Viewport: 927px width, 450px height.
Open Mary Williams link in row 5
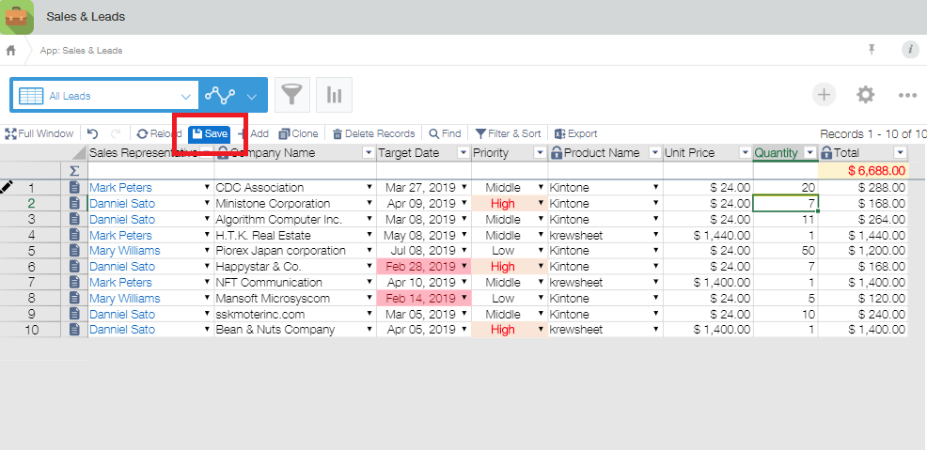pos(124,251)
